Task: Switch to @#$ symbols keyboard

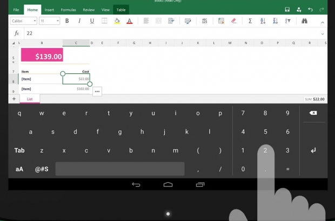Action: pyautogui.click(x=42, y=169)
